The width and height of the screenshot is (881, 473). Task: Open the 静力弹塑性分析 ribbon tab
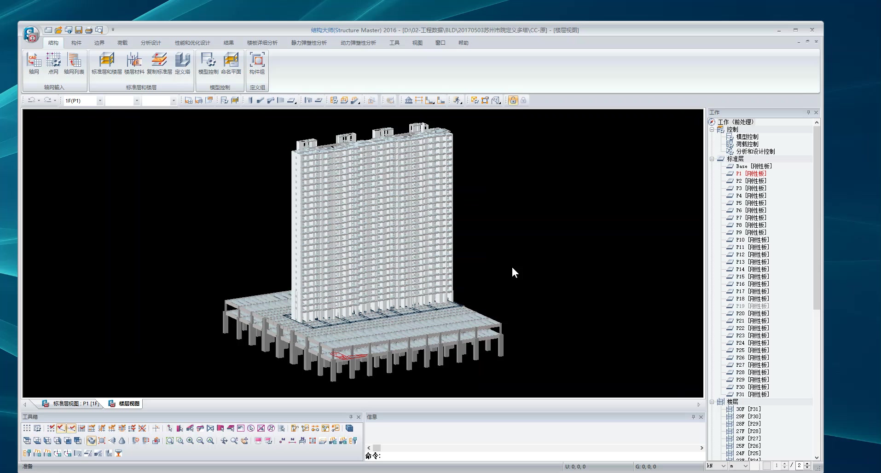pyautogui.click(x=309, y=43)
